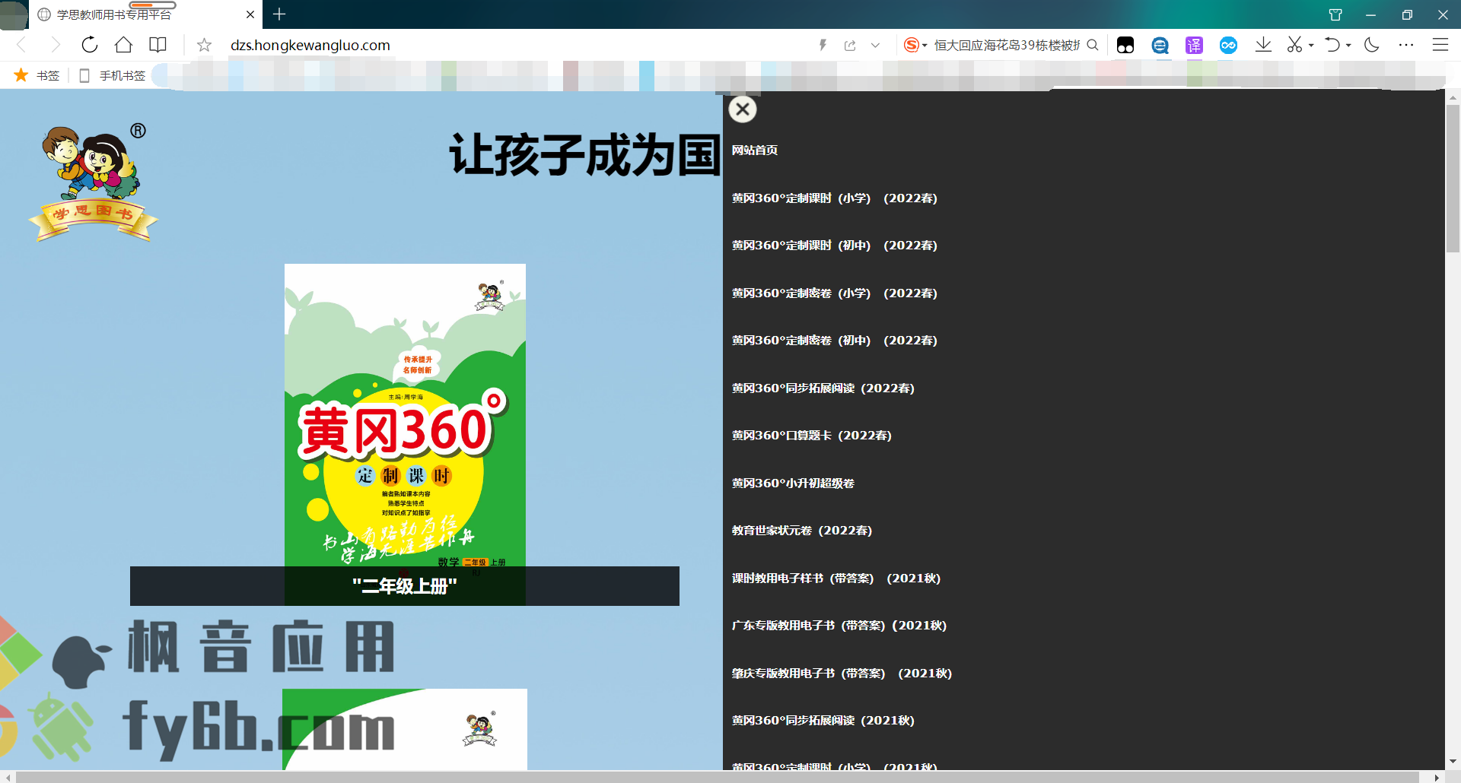The width and height of the screenshot is (1461, 783).
Task: Click the scissors screenshot tool
Action: [1294, 45]
